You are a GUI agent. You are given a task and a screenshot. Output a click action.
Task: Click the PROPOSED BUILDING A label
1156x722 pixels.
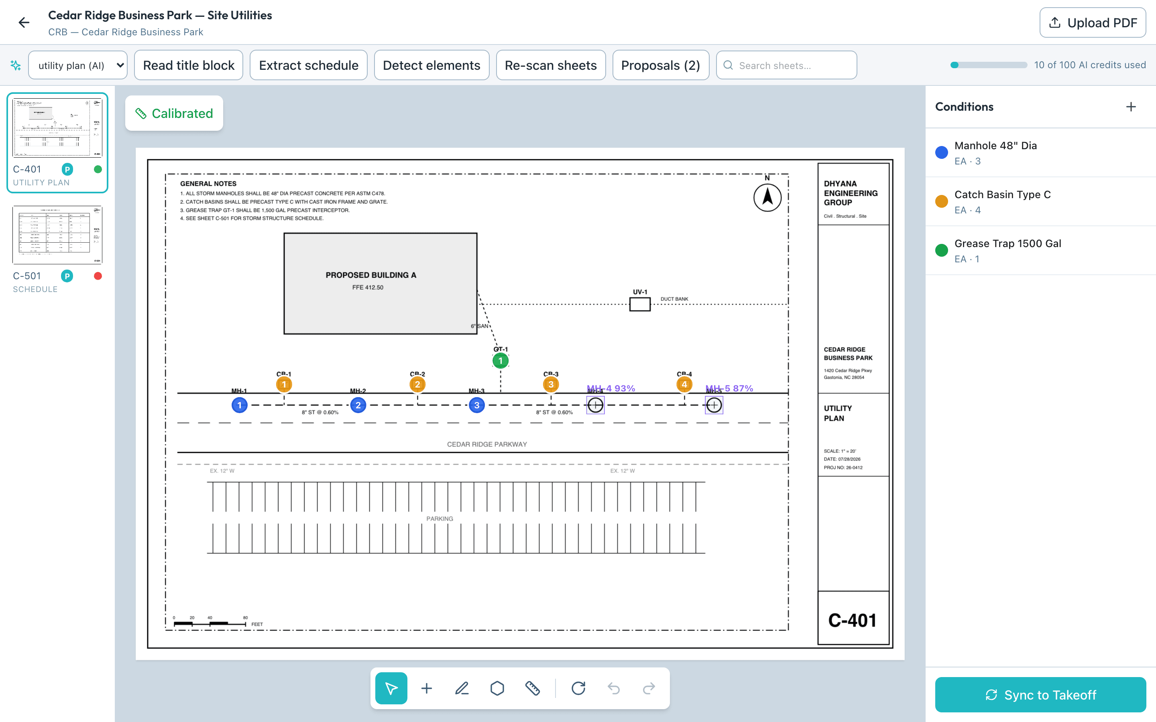(371, 275)
